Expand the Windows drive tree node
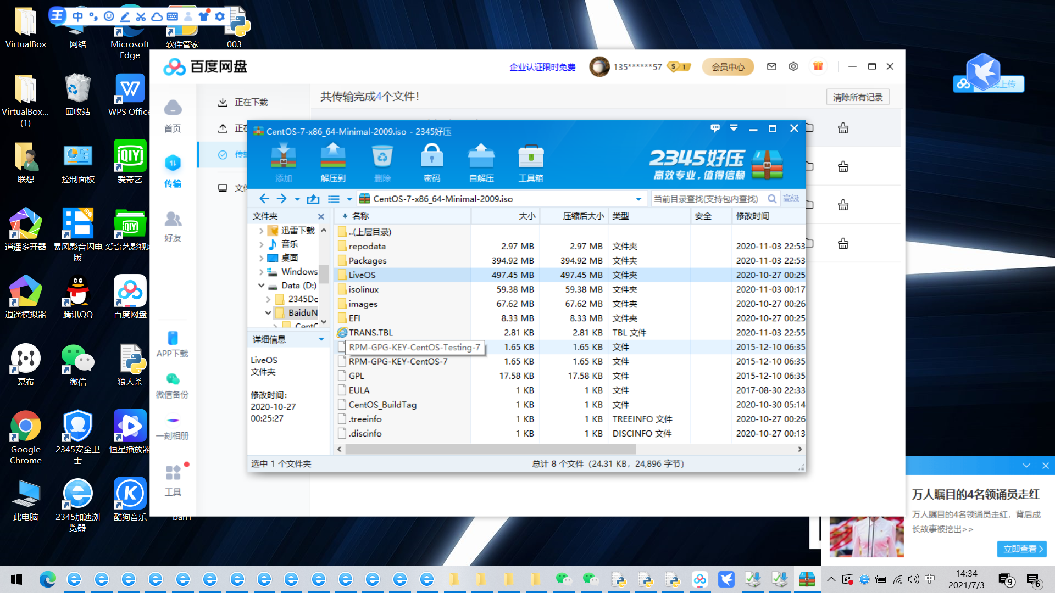Screen dimensions: 1055x593 [262, 272]
